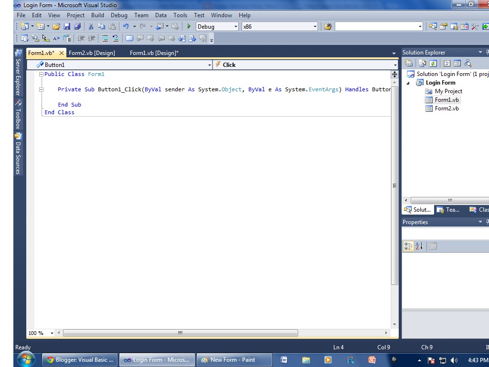The image size is (489, 367).
Task: Open Properties Window toolbar icon
Action: [x=444, y=27]
